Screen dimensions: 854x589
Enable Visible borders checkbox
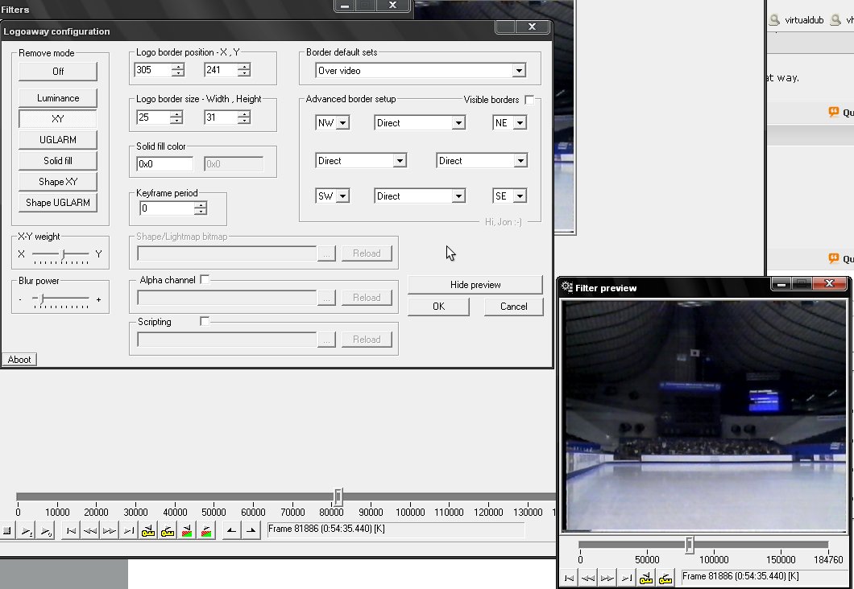coord(529,100)
